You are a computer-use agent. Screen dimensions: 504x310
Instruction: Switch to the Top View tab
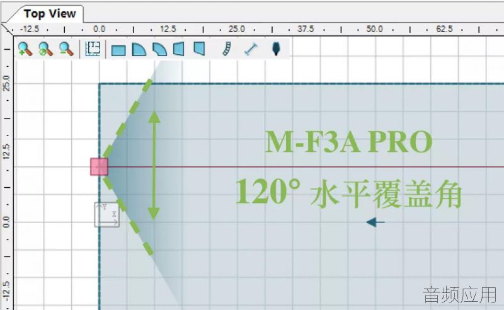tap(50, 13)
